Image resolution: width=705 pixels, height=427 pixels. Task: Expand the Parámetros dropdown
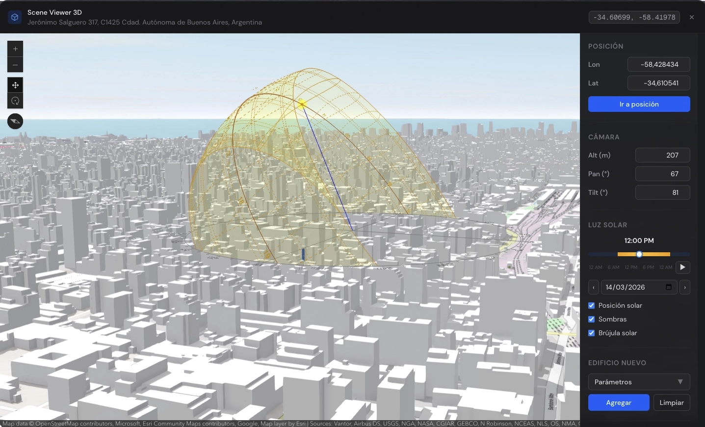click(x=638, y=382)
